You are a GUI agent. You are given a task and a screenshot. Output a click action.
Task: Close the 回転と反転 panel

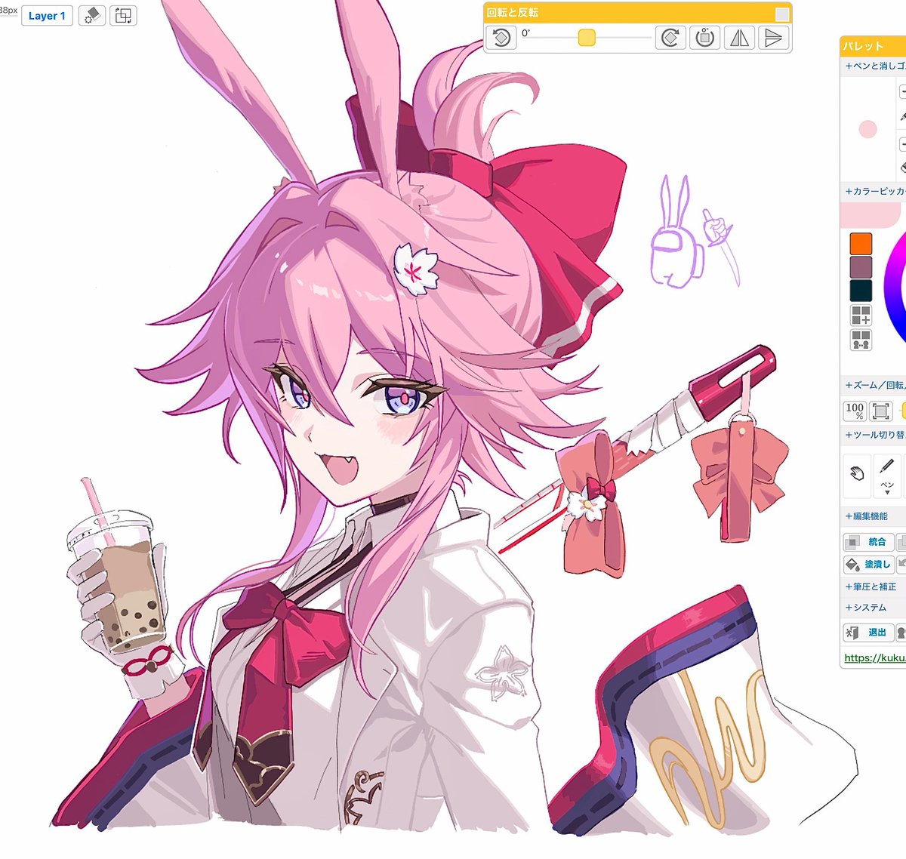click(782, 14)
